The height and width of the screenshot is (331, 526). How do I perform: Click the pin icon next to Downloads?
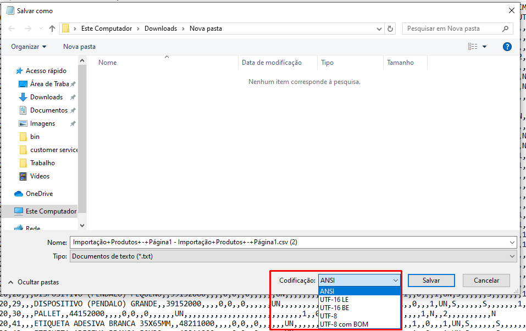[x=73, y=97]
